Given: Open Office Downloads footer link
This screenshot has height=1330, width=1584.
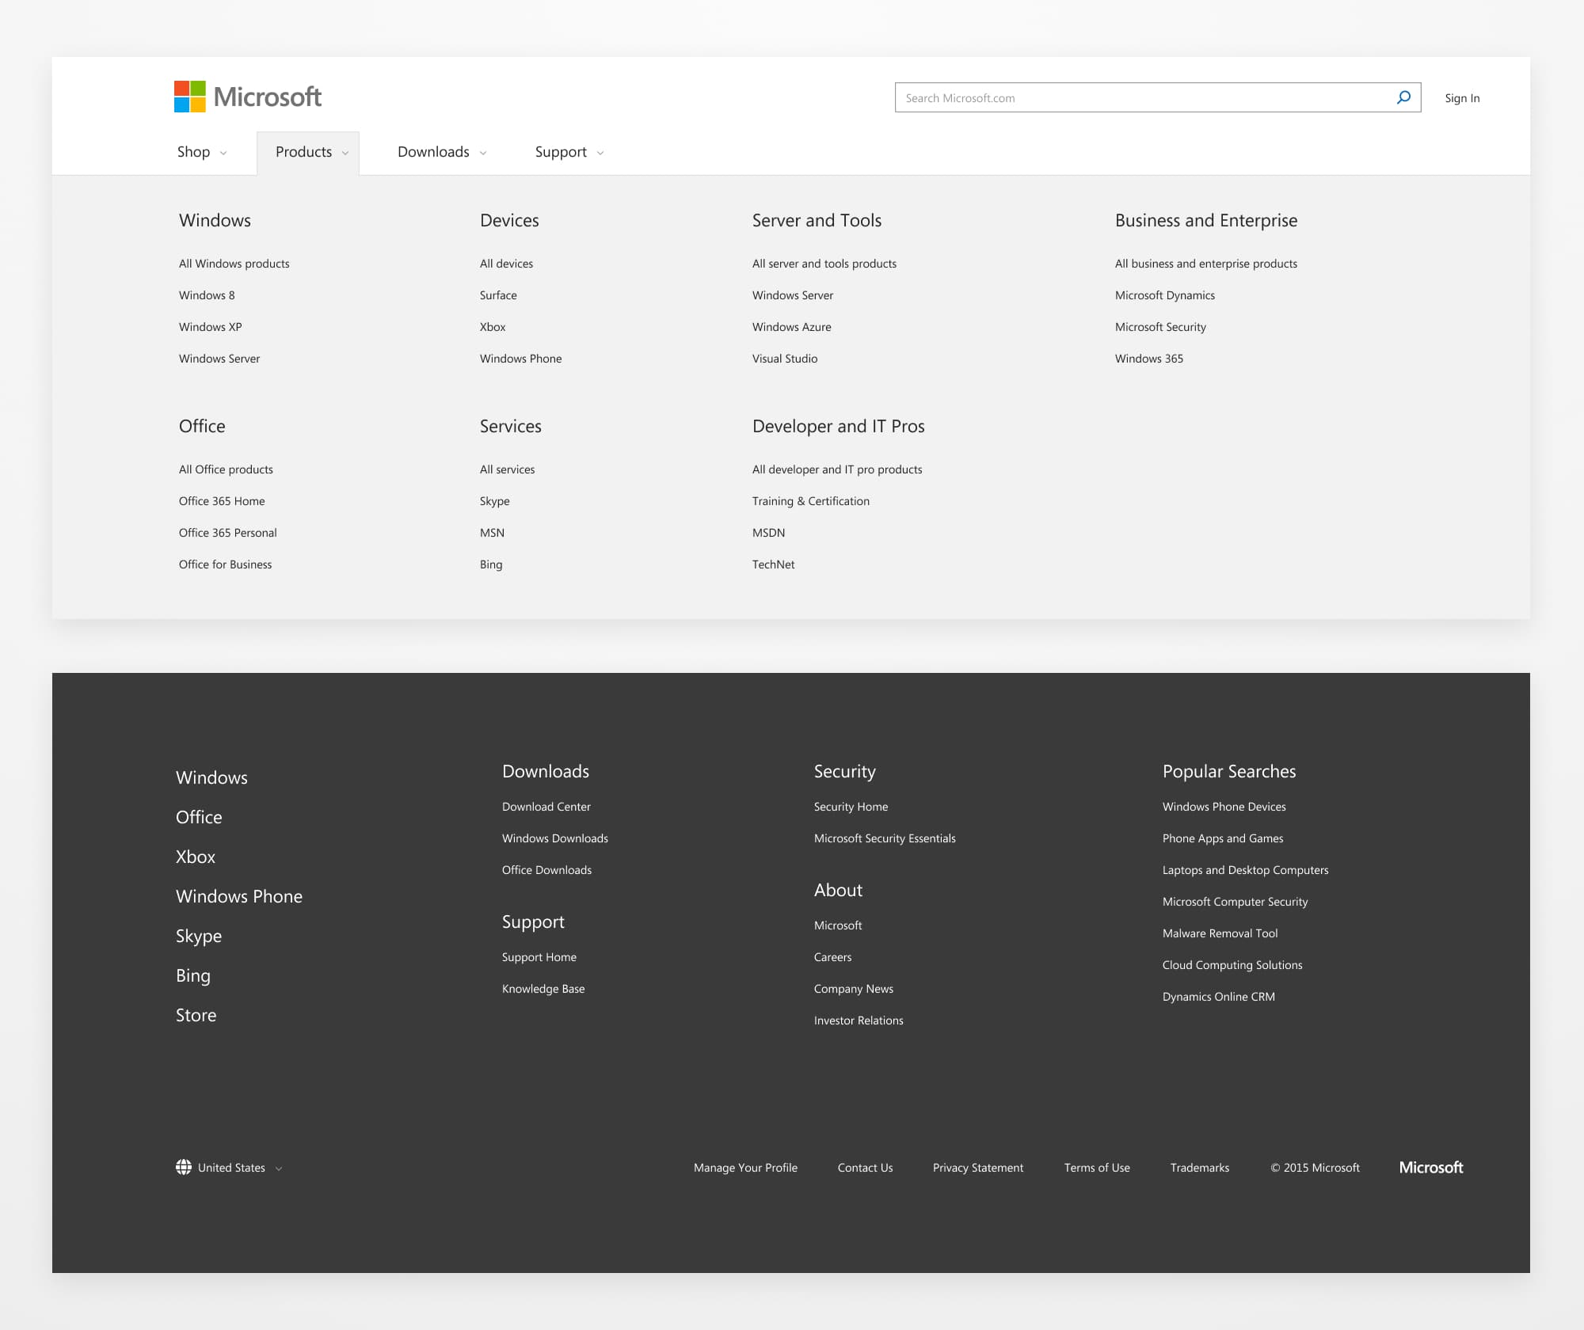Looking at the screenshot, I should [546, 870].
